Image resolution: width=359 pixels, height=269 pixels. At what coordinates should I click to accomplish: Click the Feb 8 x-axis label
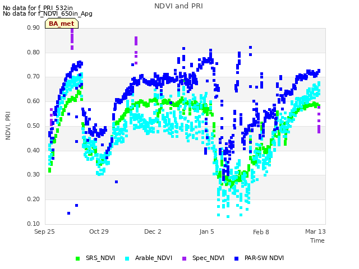coord(261,232)
